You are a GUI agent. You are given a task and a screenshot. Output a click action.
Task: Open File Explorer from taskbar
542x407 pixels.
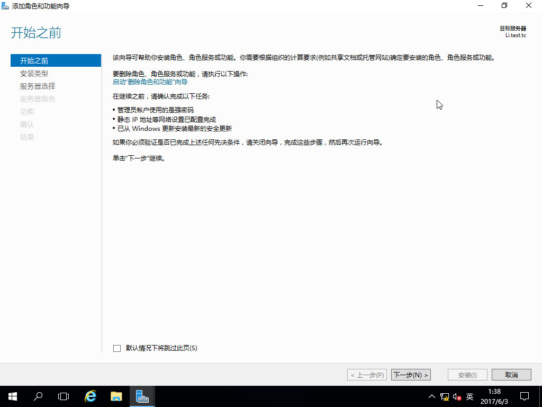pyautogui.click(x=116, y=396)
